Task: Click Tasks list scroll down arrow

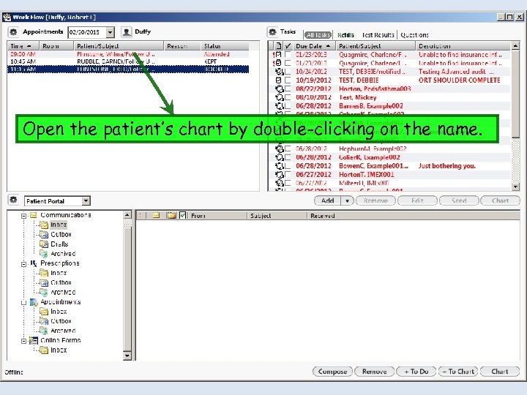Action: click(515, 187)
